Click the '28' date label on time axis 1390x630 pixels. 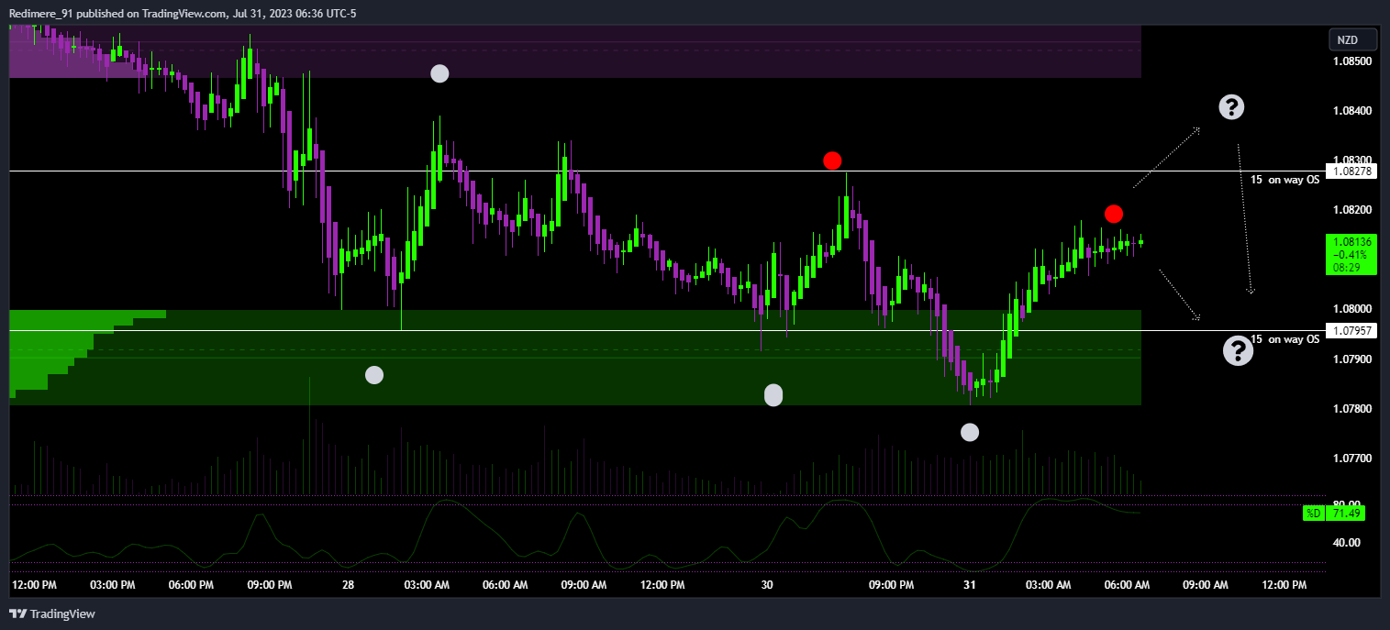[349, 584]
